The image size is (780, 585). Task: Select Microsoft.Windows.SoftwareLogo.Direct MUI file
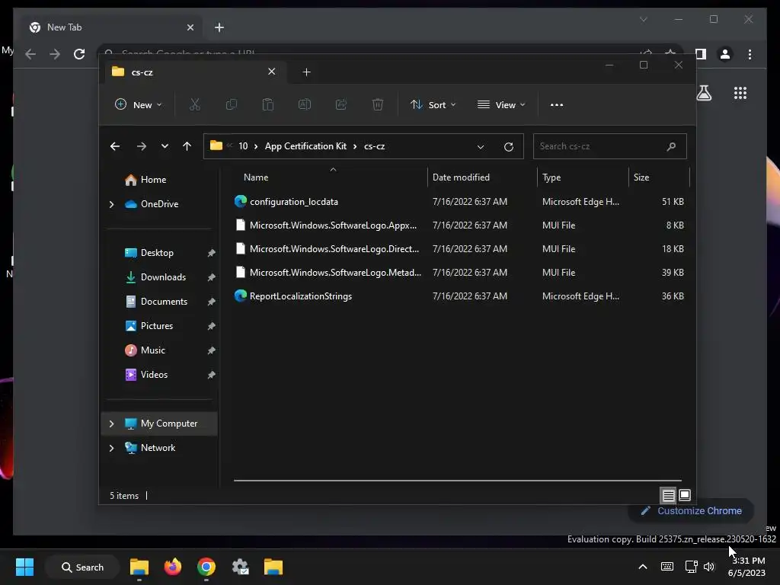(459, 249)
